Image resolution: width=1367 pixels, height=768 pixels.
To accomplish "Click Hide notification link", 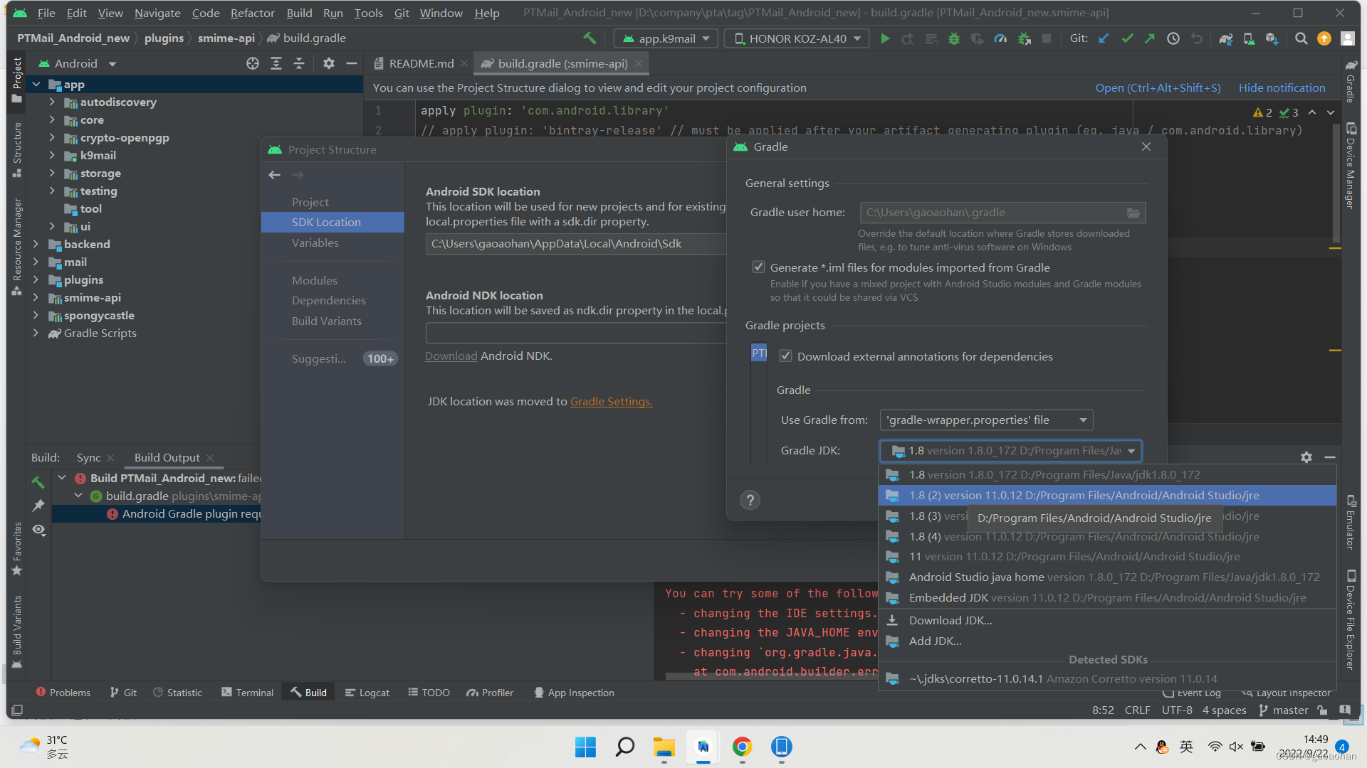I will pos(1282,88).
